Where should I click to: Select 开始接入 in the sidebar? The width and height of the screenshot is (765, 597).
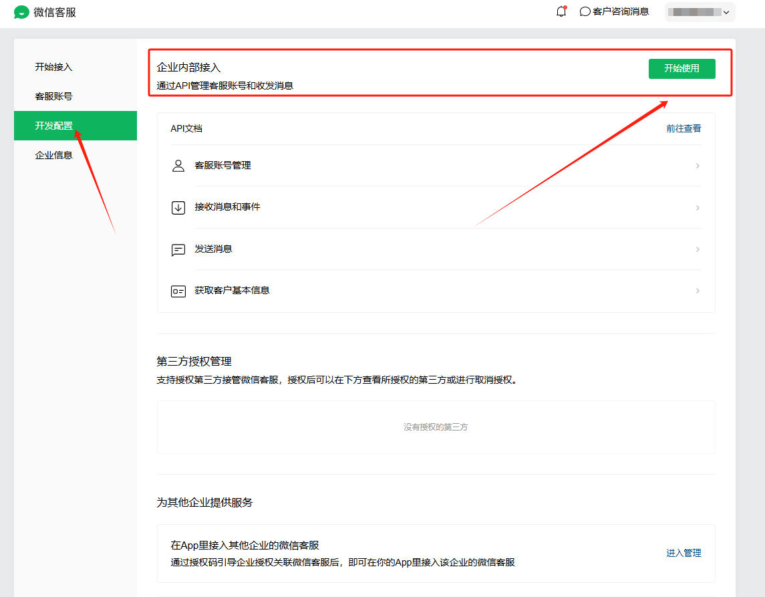point(53,67)
